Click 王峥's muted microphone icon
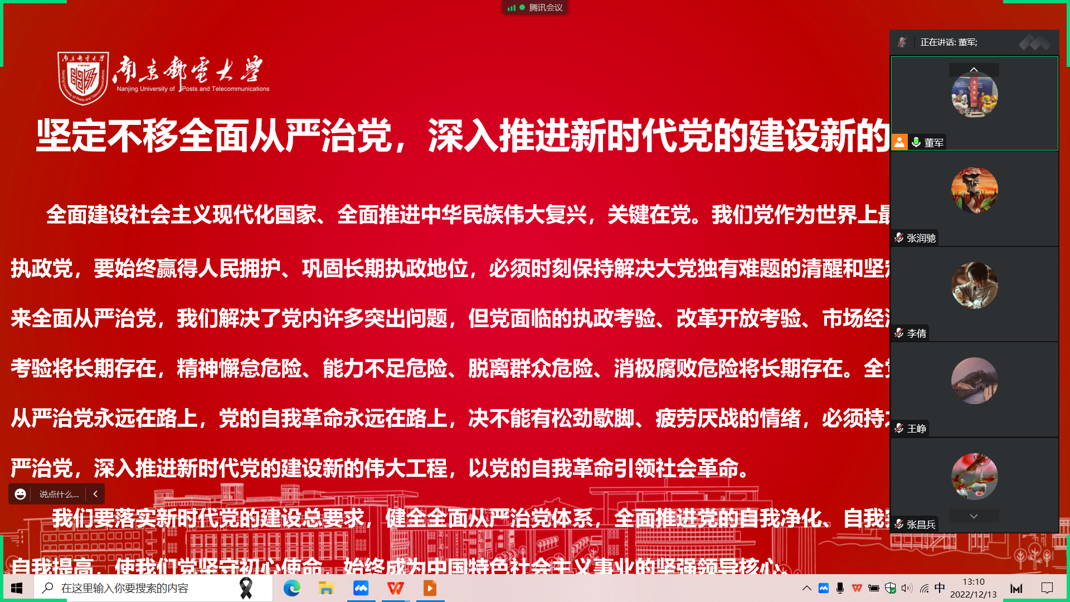This screenshot has height=602, width=1070. tap(898, 428)
